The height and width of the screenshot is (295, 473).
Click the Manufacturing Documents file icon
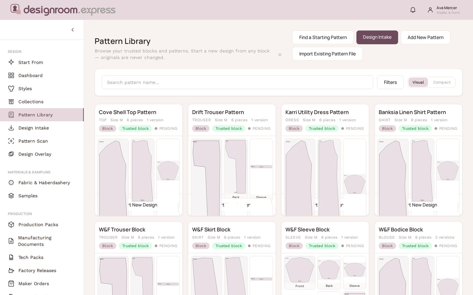[11, 241]
